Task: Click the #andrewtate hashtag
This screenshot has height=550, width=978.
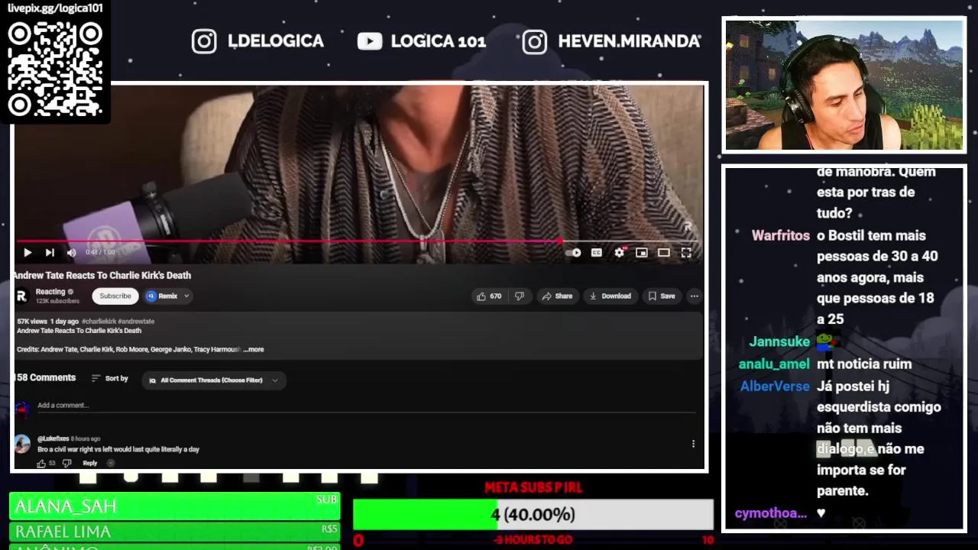Action: [136, 322]
